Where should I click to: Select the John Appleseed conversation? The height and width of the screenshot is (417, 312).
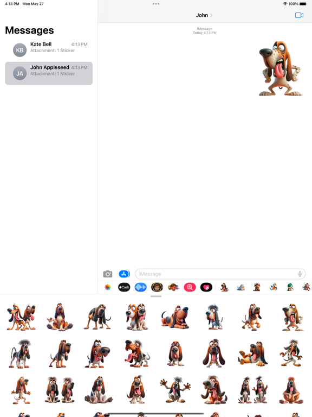[x=49, y=73]
